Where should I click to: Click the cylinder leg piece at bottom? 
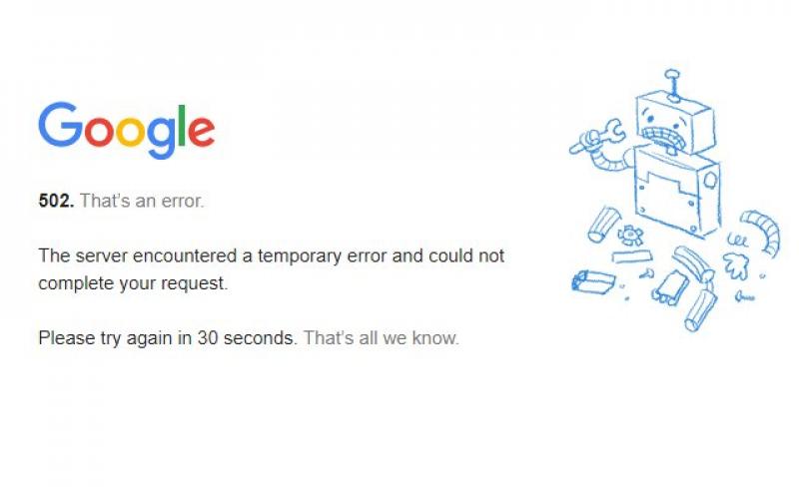pos(700,309)
